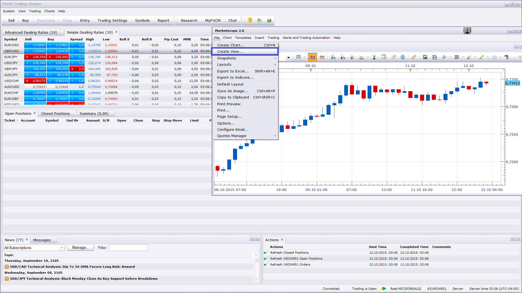Open the USD/CAD Technical Analysis news item
The image size is (522, 293).
click(x=72, y=267)
